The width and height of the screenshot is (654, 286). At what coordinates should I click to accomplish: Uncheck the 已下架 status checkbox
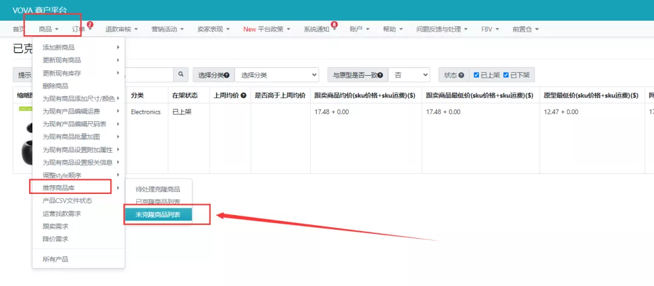pyautogui.click(x=506, y=75)
